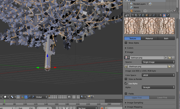Open the Constraints properties tab
Image resolution: width=180 pixels, height=109 pixels.
tap(150, 15)
